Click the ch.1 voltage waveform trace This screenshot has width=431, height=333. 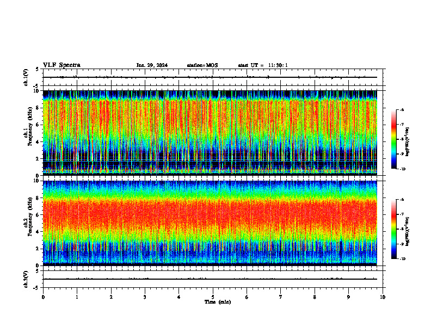point(210,77)
